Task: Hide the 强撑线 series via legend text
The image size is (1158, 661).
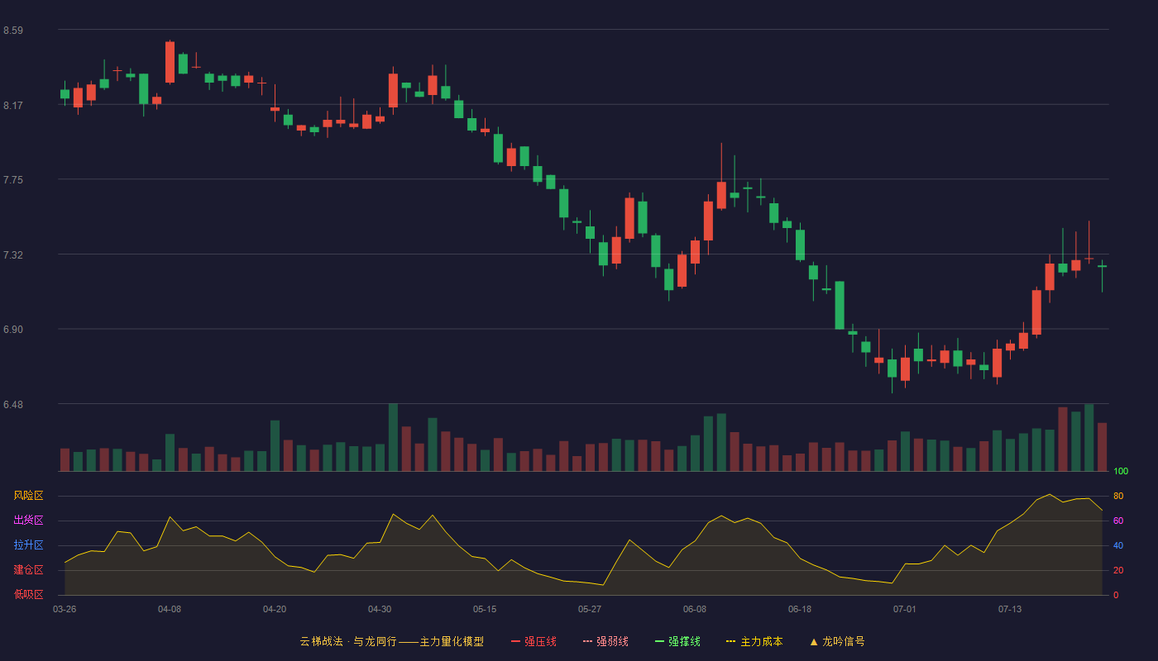Action: click(684, 641)
